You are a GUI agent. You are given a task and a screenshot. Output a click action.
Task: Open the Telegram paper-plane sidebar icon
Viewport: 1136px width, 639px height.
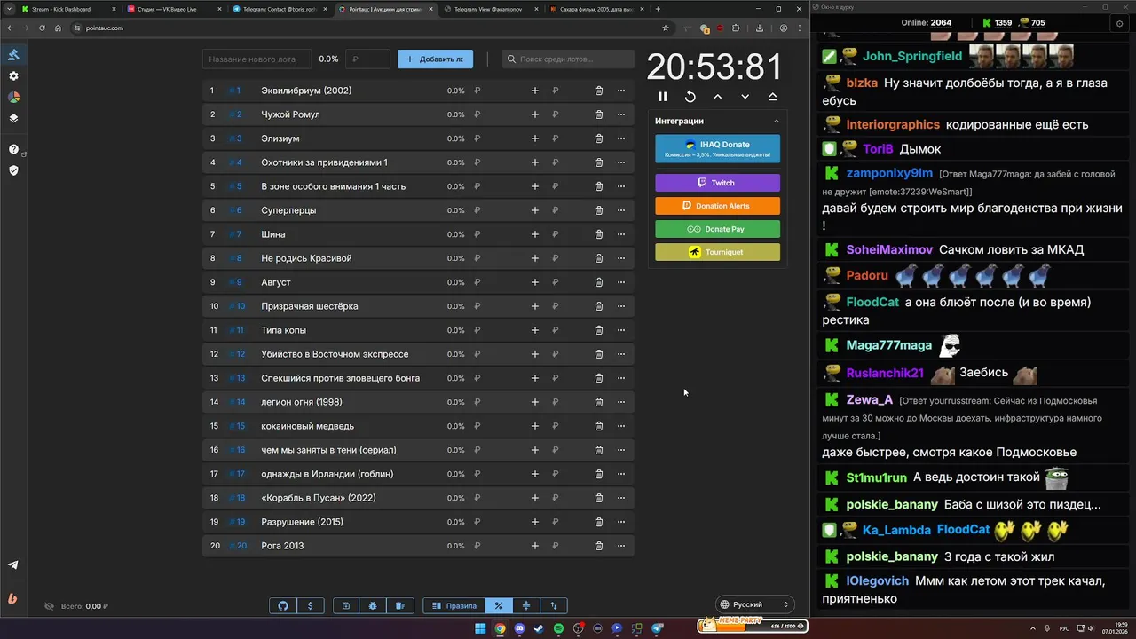point(13,565)
